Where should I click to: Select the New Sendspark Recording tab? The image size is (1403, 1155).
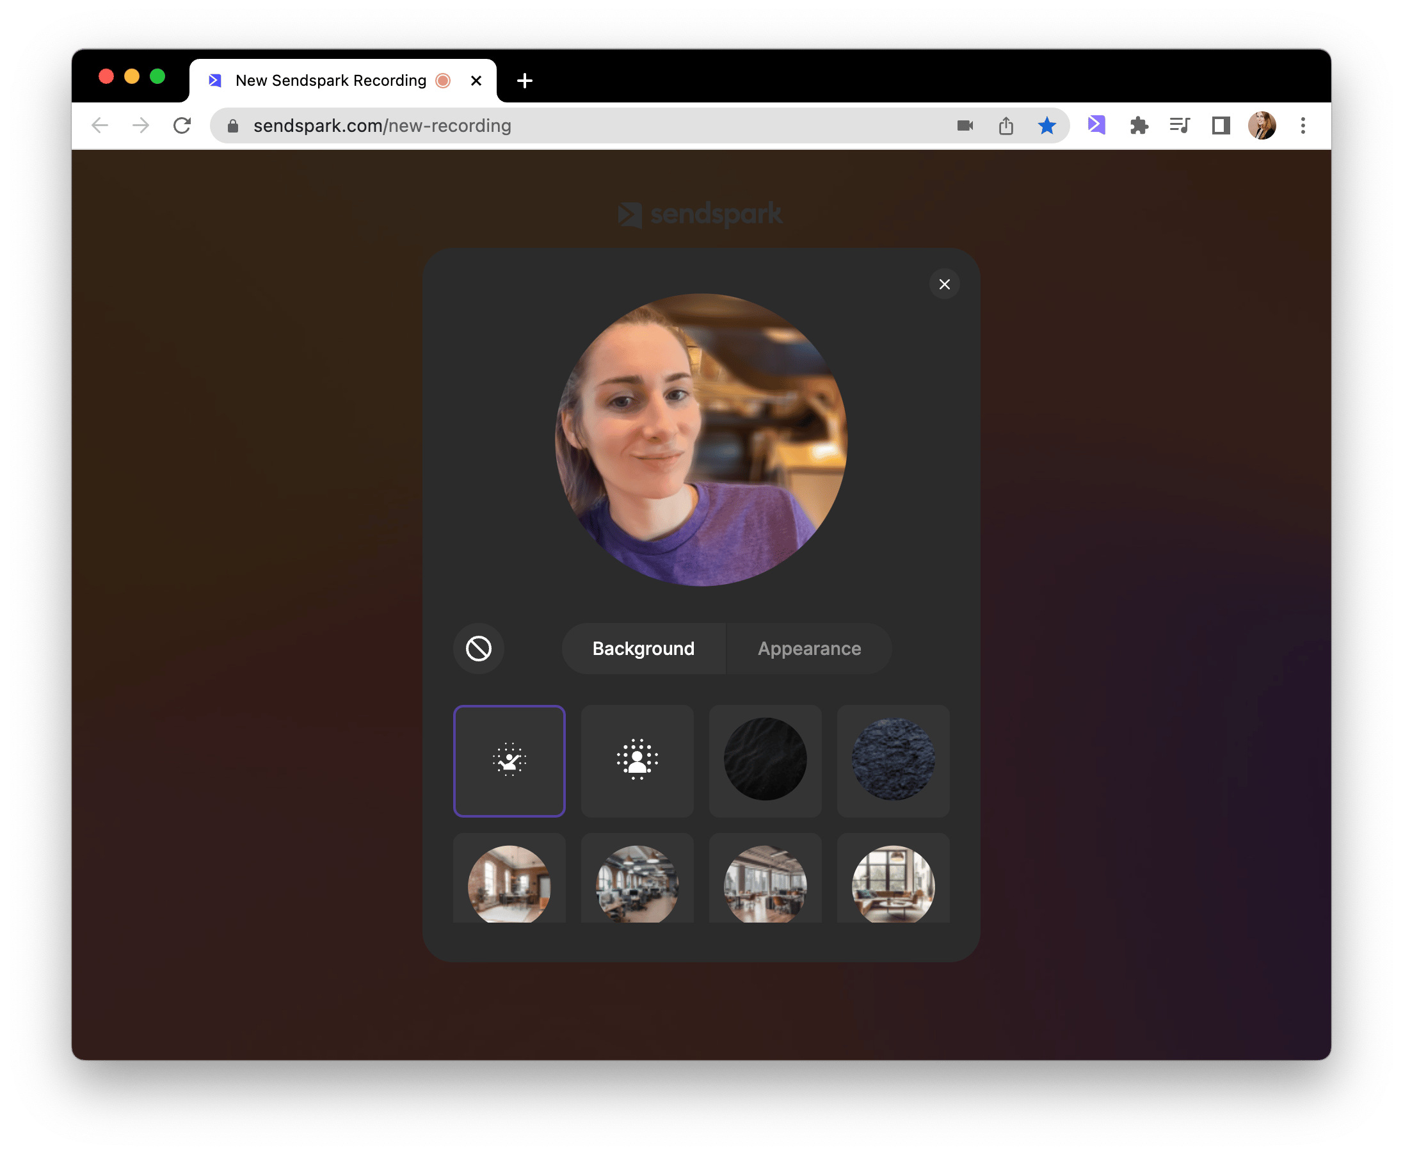[x=342, y=81]
